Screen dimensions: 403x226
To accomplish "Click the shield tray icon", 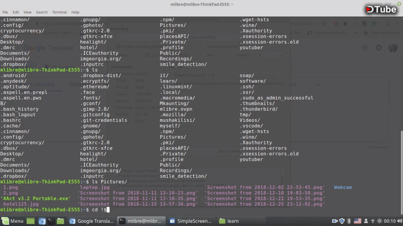I will pyautogui.click(x=342, y=221).
